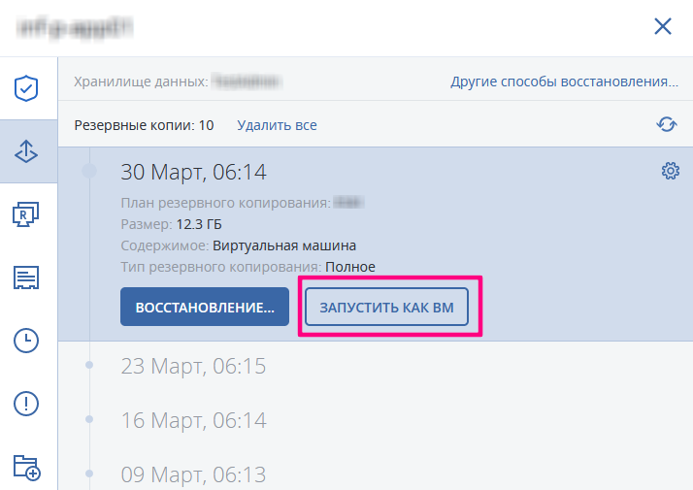Click the Резервные копии: 10 label

point(144,125)
